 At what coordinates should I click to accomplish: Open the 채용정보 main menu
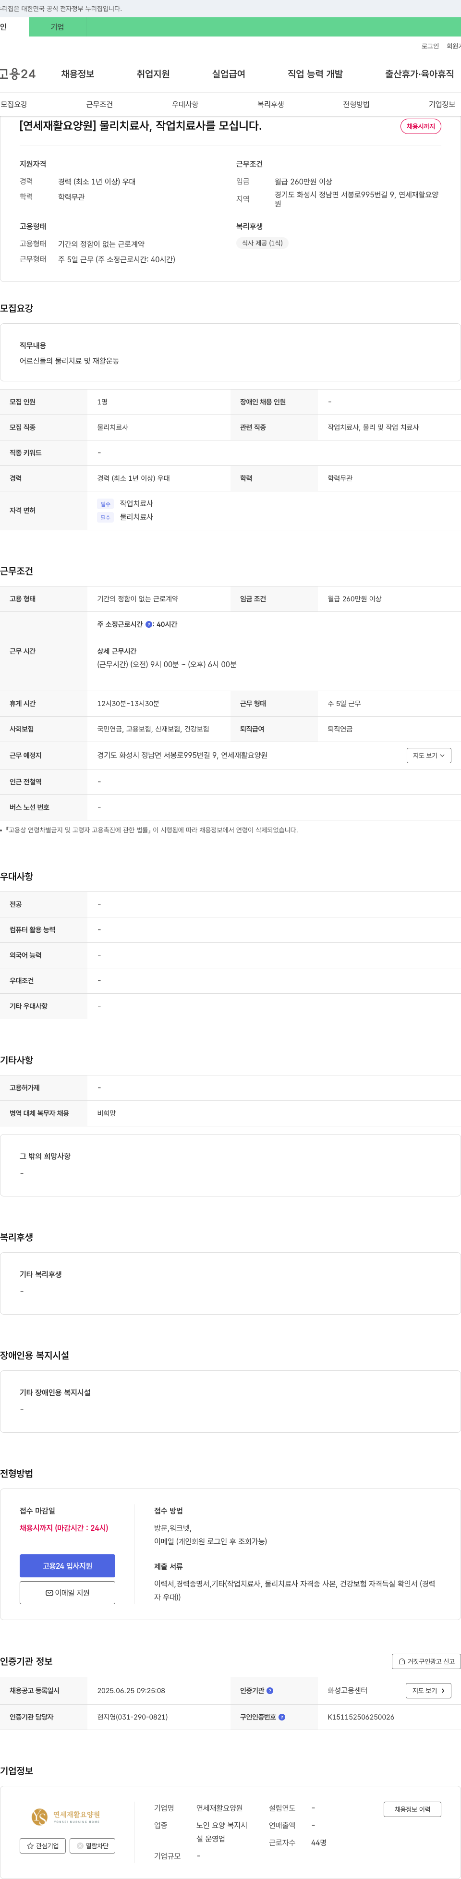[x=77, y=73]
